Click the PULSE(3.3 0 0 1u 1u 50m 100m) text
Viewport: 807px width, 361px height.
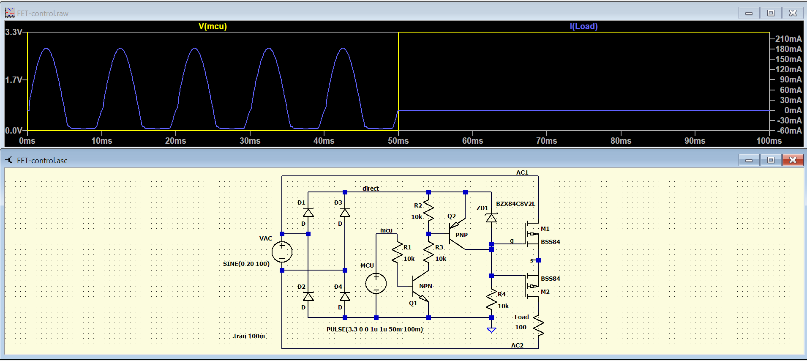point(374,329)
